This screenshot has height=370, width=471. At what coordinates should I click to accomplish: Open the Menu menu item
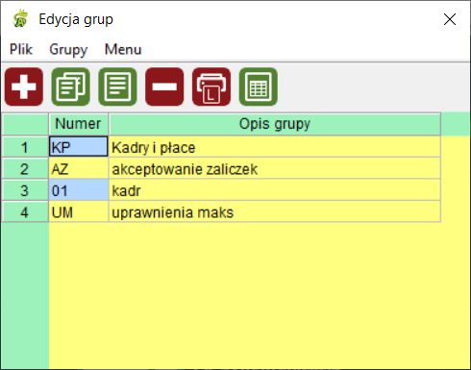point(123,49)
